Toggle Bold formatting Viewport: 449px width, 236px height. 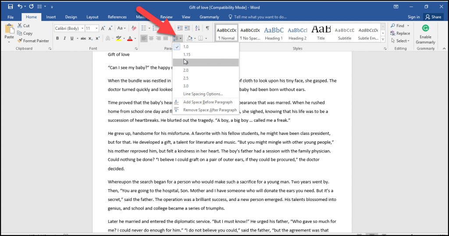tap(57, 39)
